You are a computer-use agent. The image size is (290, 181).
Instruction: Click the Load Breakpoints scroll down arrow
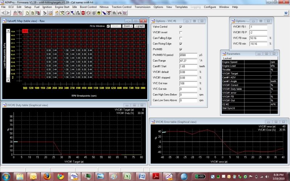(x=8, y=80)
